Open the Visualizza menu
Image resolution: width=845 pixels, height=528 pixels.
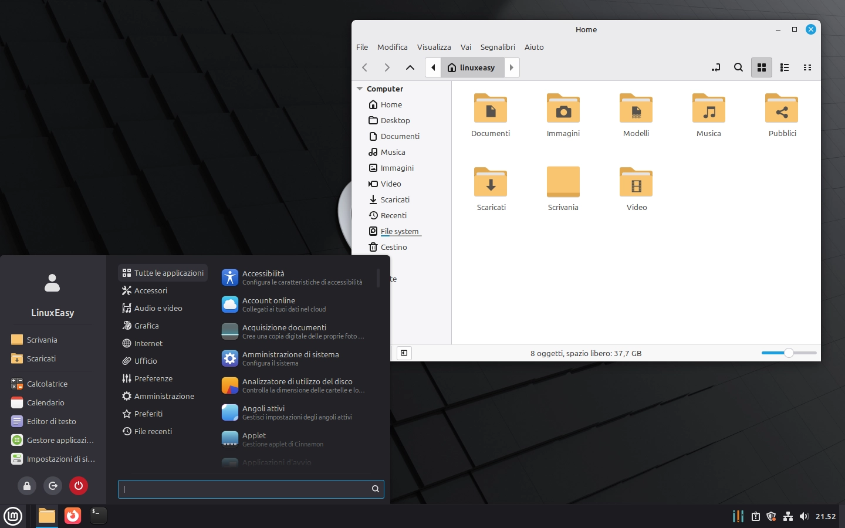coord(434,47)
